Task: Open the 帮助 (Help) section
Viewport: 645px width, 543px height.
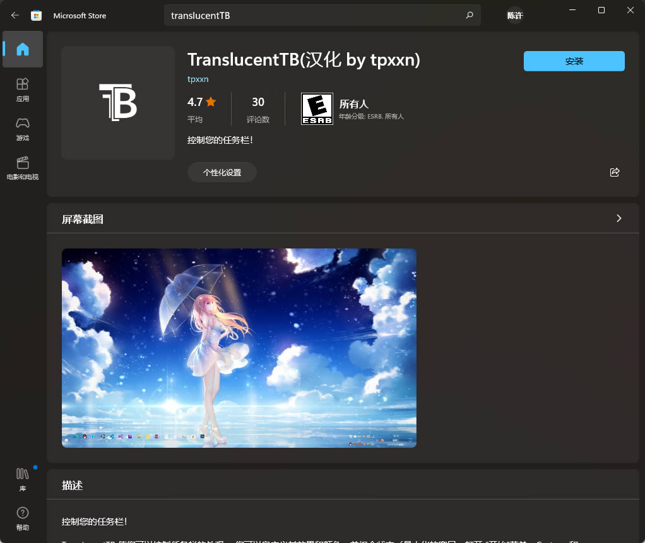Action: pos(22,517)
